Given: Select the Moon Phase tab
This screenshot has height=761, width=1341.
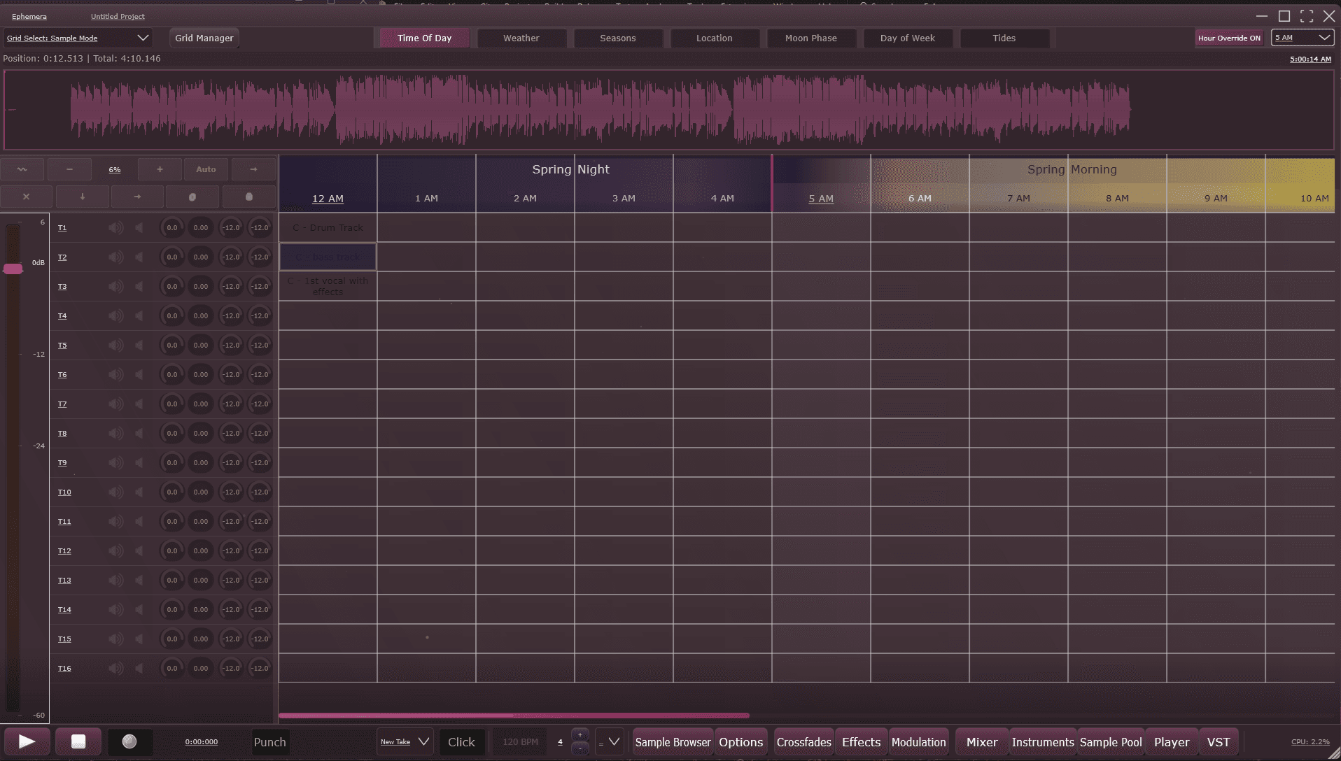Looking at the screenshot, I should click(x=810, y=38).
